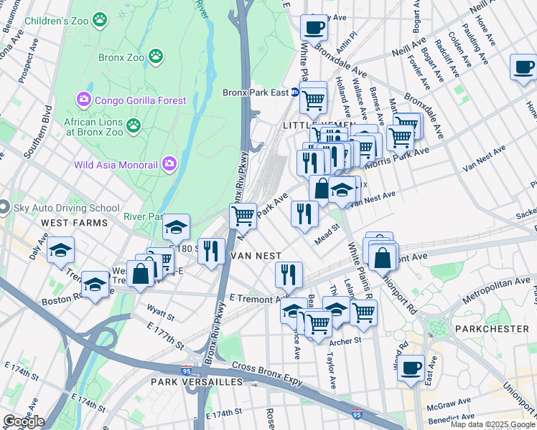Click the Bronx Zoo paw icon
The width and height of the screenshot is (537, 430).
click(x=156, y=57)
